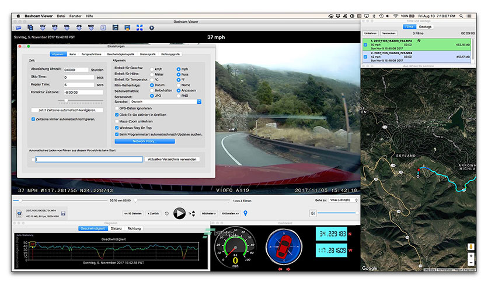
Task: Add a geotag with the blue pin icon
Action: point(246,213)
